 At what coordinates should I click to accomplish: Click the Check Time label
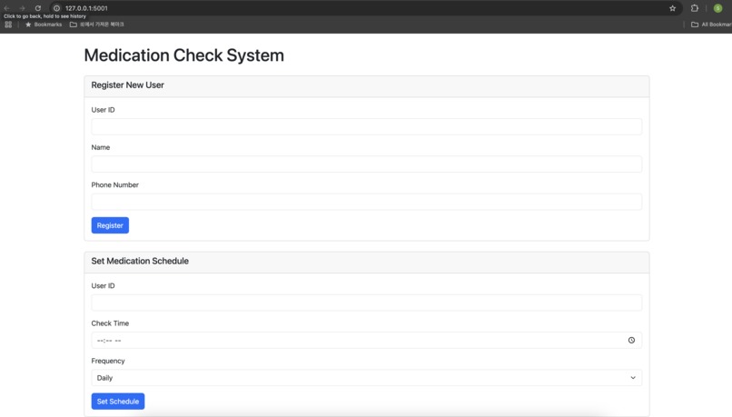tap(110, 323)
